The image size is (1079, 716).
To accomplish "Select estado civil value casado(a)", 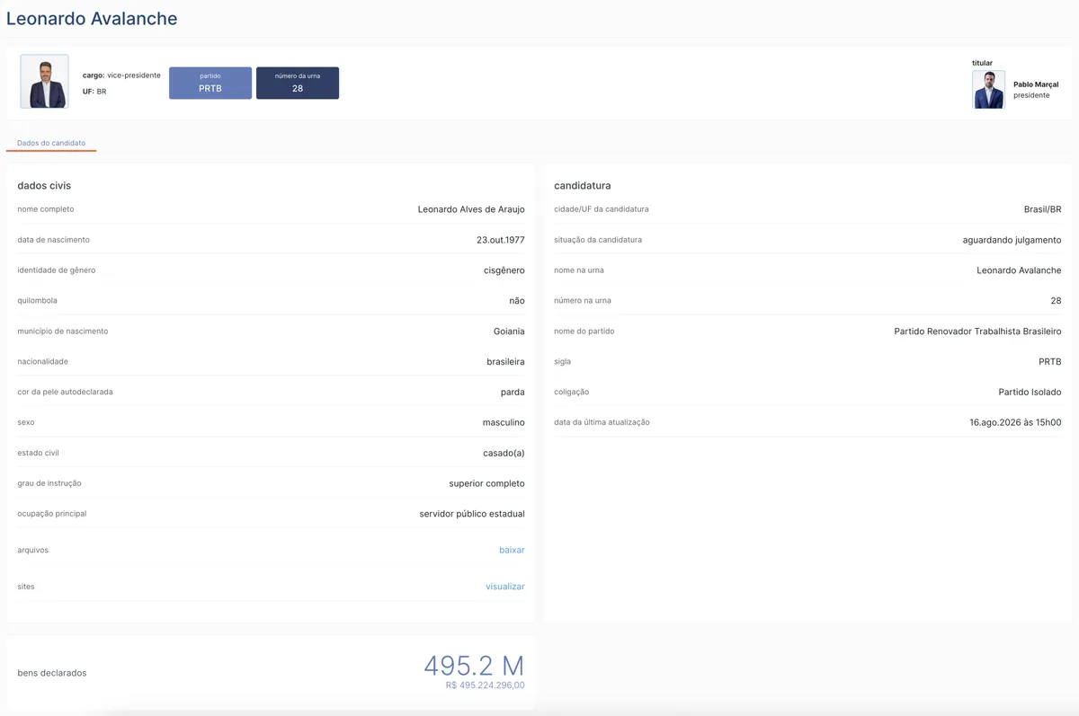I will pos(504,454).
